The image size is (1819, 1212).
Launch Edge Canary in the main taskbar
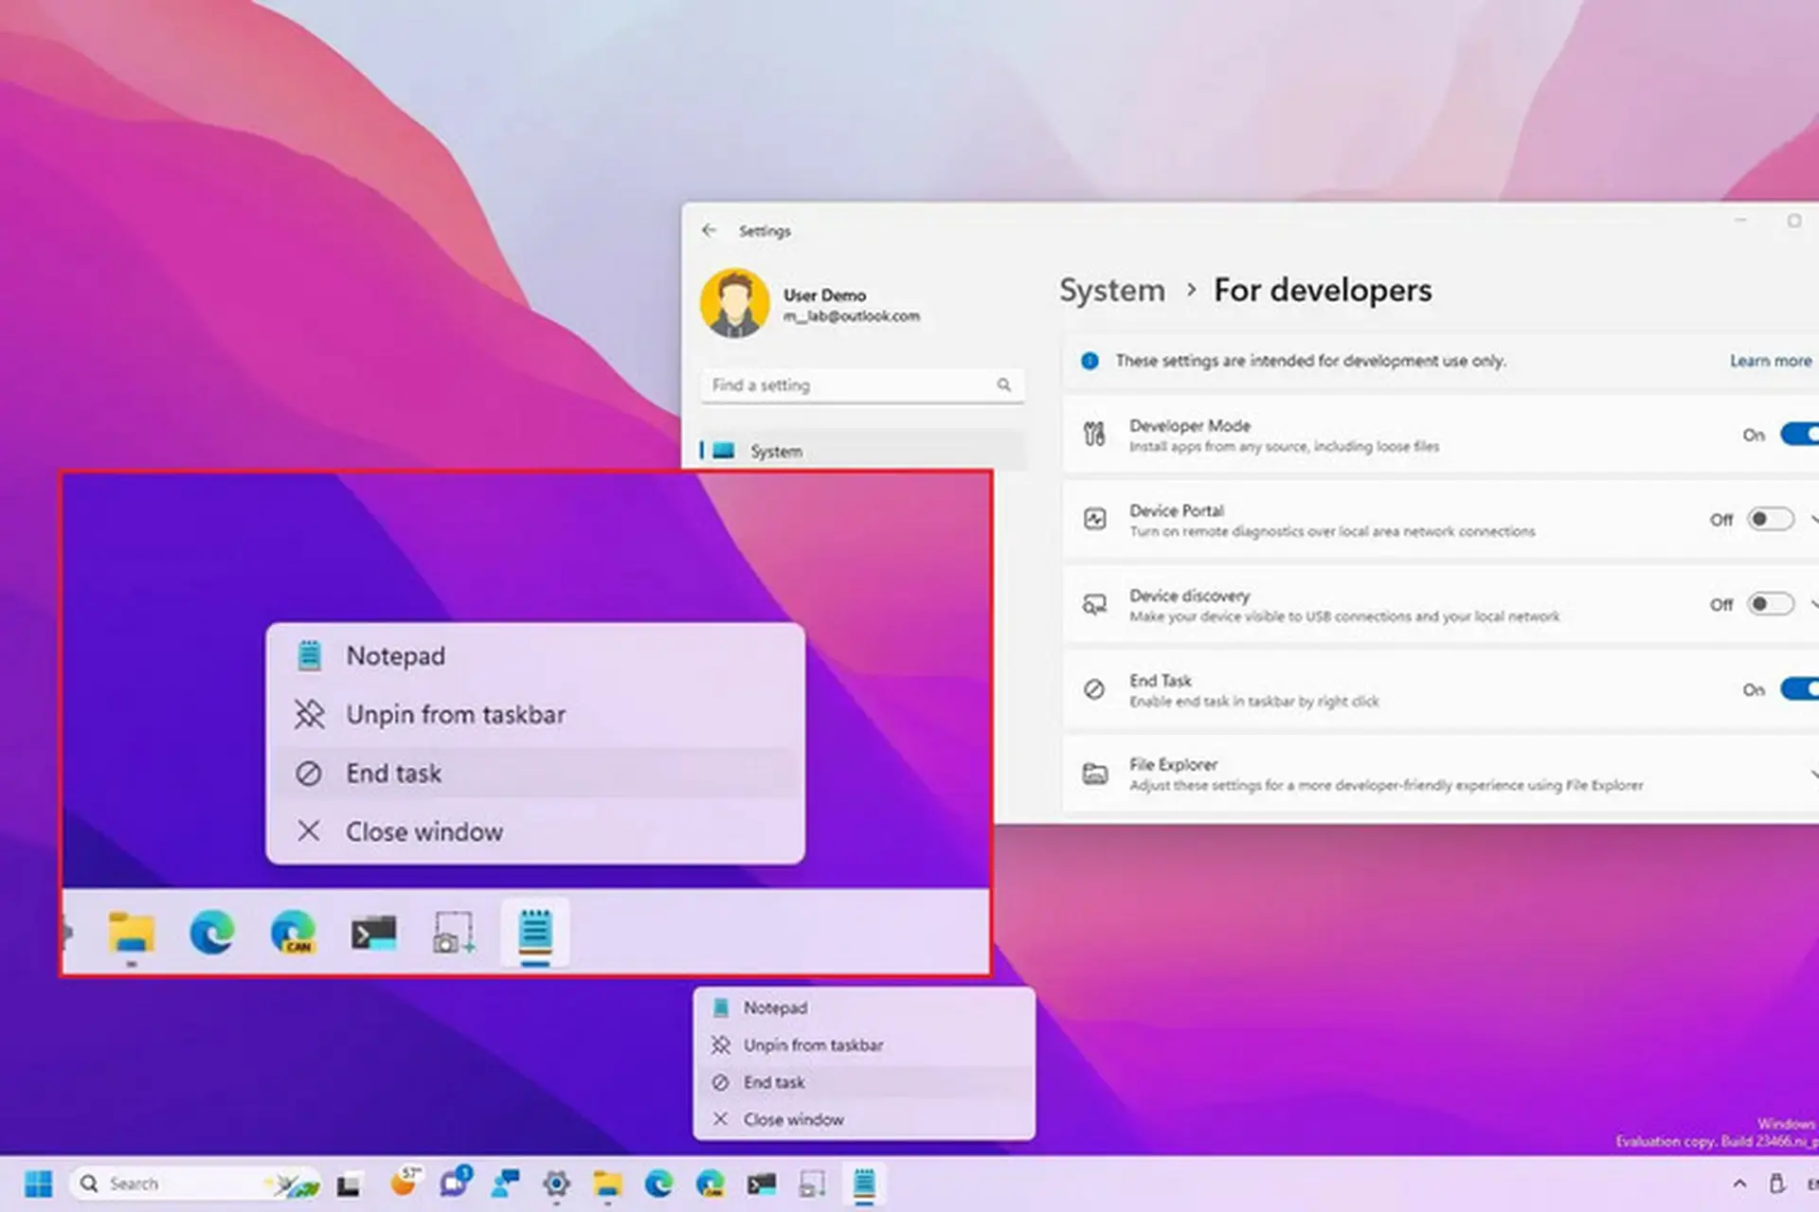pos(710,1184)
